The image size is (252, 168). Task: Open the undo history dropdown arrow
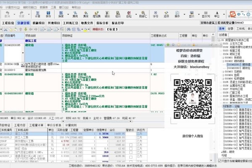[14, 14]
